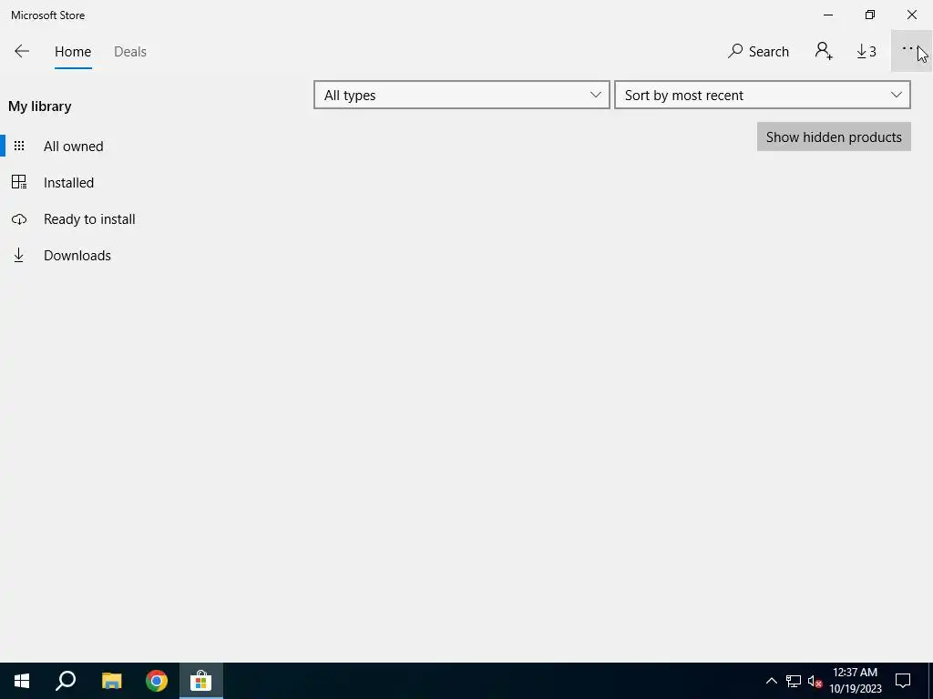Open Search in the store header
Screen dimensions: 933x699
click(758, 52)
